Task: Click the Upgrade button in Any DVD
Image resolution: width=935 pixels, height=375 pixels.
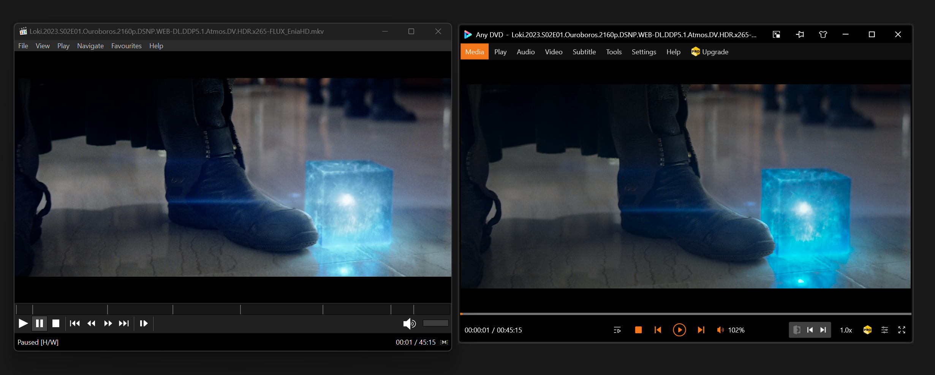Action: click(710, 52)
